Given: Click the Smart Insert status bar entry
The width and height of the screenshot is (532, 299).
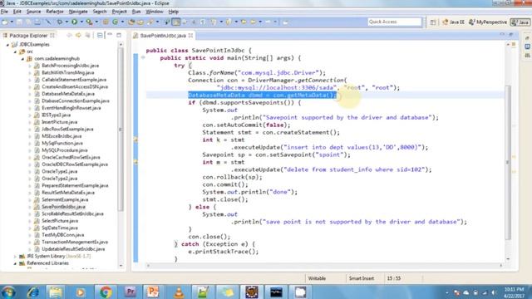Looking at the screenshot, I should pos(362,278).
